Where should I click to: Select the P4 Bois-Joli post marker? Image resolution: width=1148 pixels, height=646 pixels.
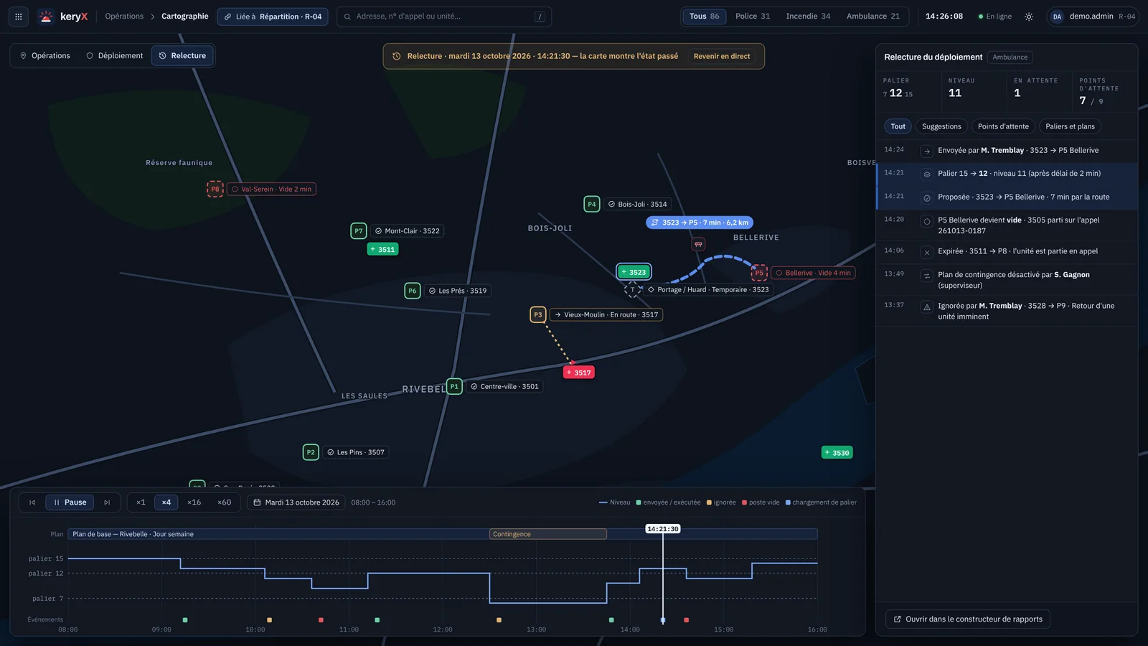[x=592, y=204]
